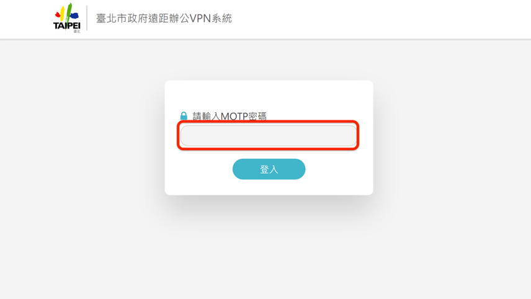Click the 登入 login button
Image resolution: width=531 pixels, height=299 pixels.
(269, 169)
